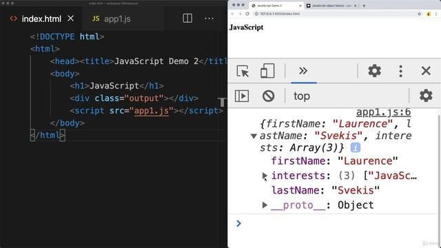This screenshot has width=441, height=248.
Task: Place cursor on the DOCTYPE html line
Action: coord(68,37)
